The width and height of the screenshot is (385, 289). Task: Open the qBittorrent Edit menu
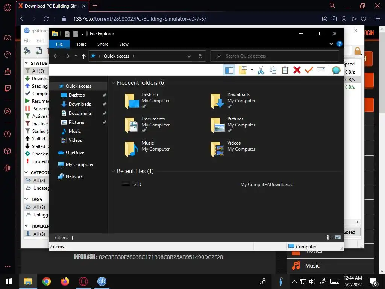tap(40, 41)
